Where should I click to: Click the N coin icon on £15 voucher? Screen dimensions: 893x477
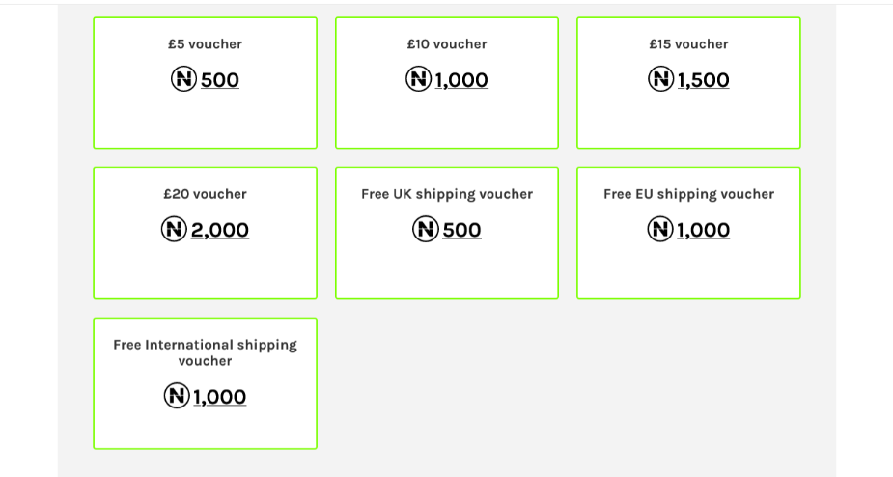pyautogui.click(x=660, y=78)
